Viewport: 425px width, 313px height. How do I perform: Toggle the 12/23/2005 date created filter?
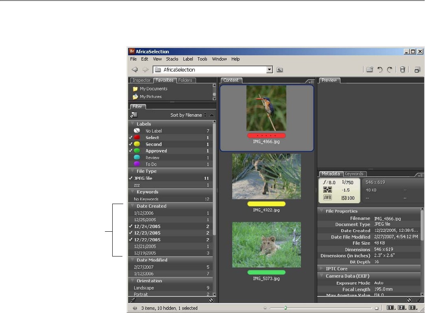coord(147,233)
